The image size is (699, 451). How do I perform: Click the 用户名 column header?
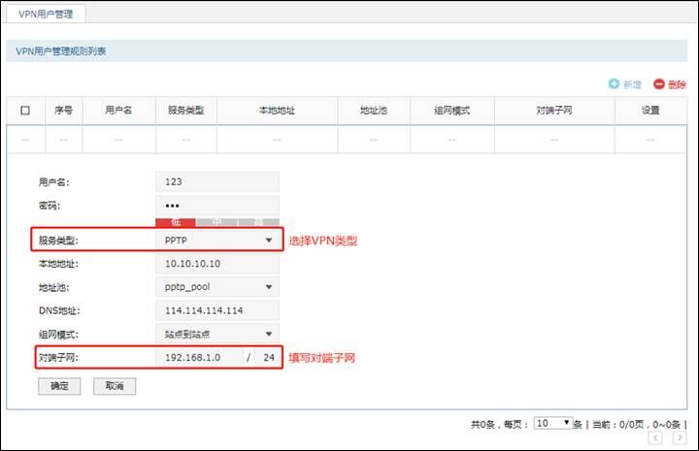[x=118, y=111]
